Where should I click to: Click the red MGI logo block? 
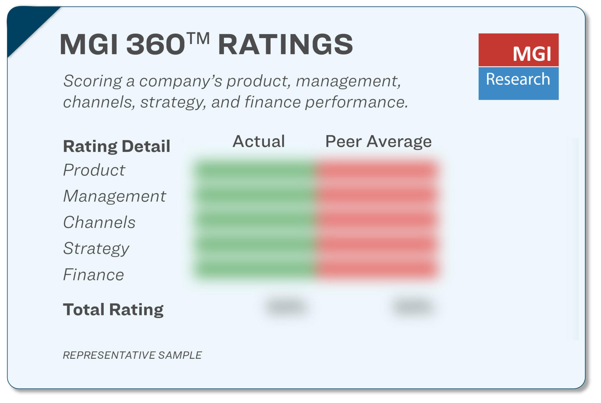518,50
